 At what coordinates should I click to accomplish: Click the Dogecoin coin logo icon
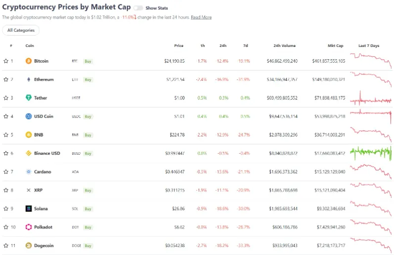pyautogui.click(x=29, y=246)
